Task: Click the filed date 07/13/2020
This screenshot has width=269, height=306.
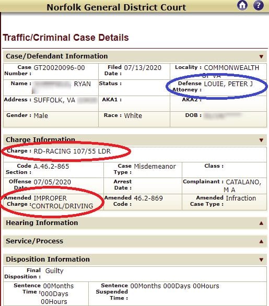Action: [143, 68]
